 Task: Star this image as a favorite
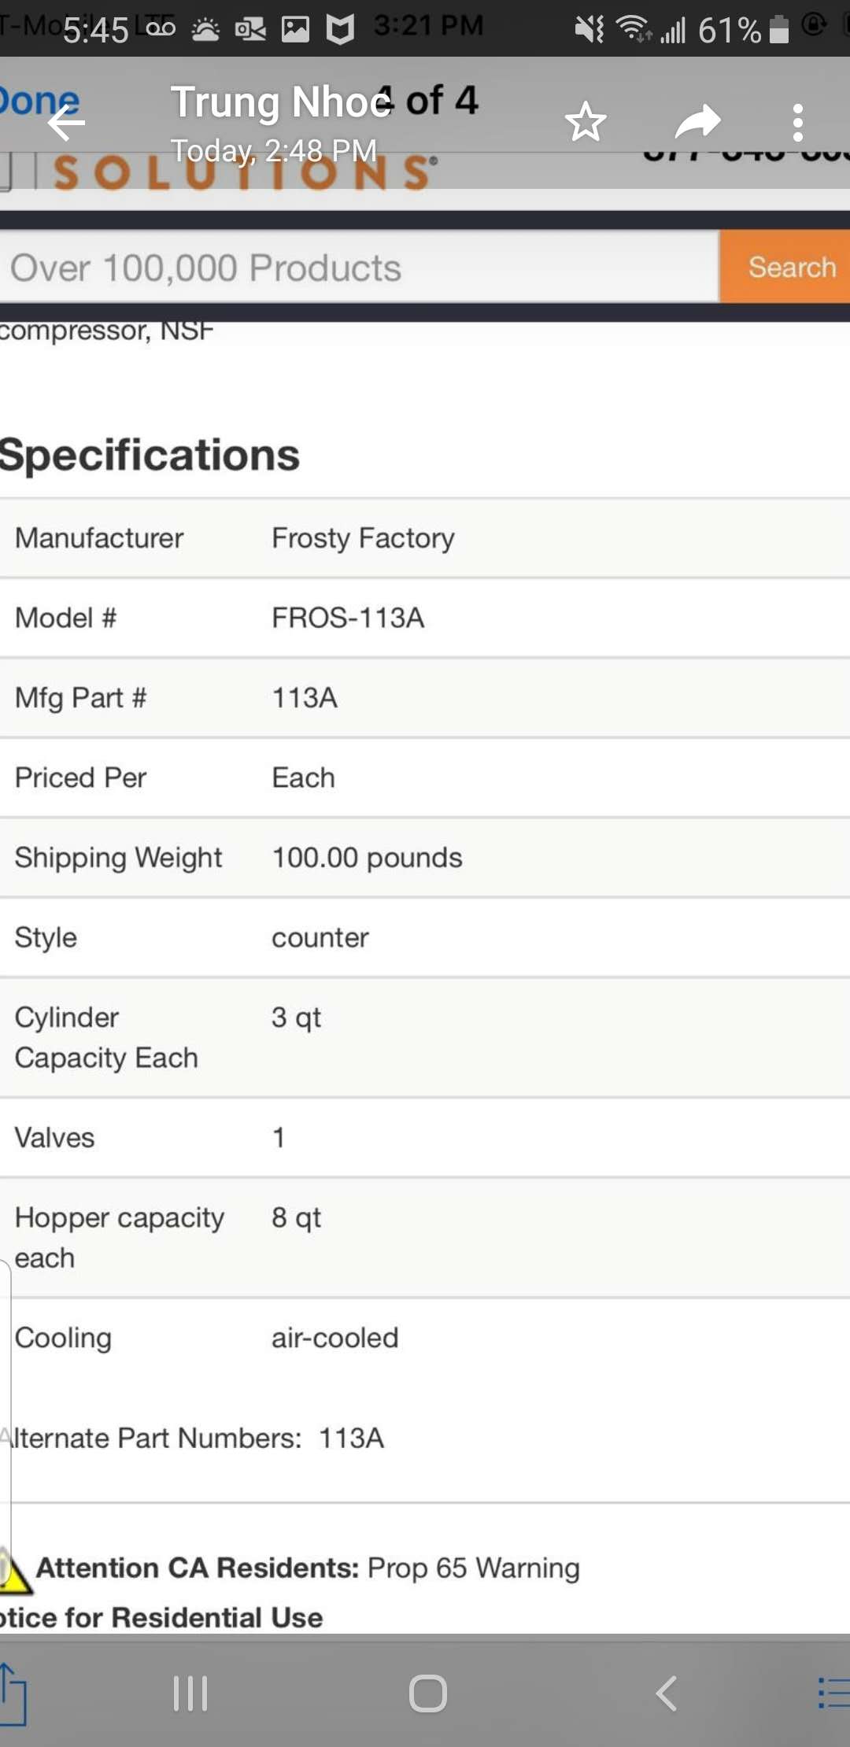[586, 122]
